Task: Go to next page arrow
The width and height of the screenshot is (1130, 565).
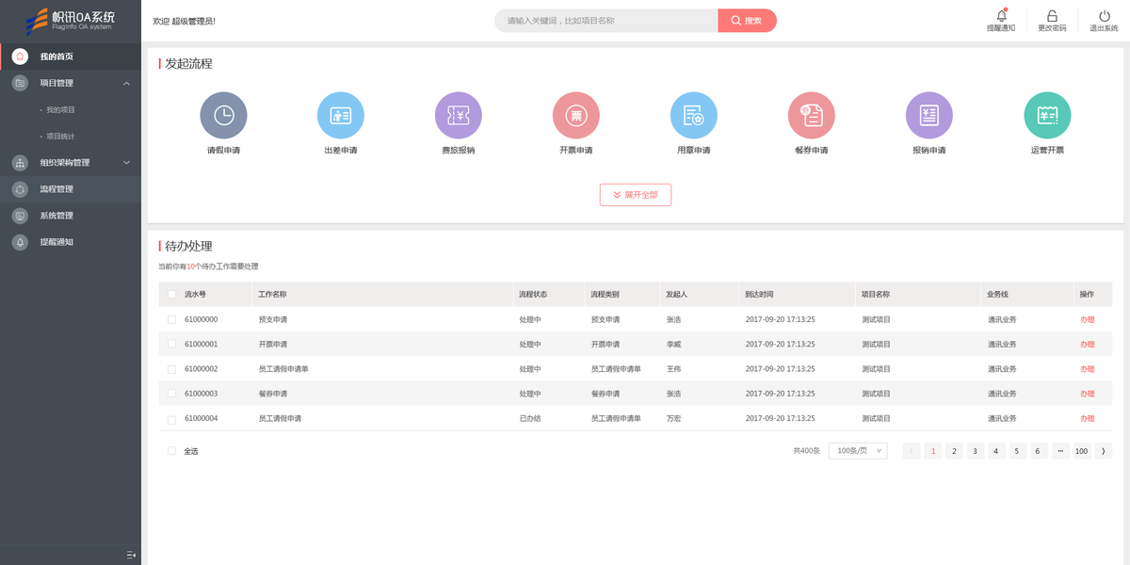Action: point(1104,451)
